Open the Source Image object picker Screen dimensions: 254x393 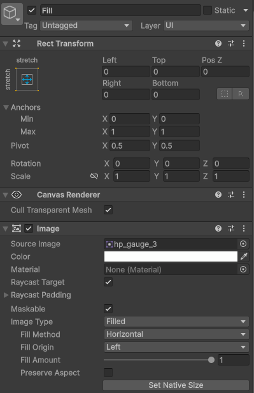click(243, 244)
